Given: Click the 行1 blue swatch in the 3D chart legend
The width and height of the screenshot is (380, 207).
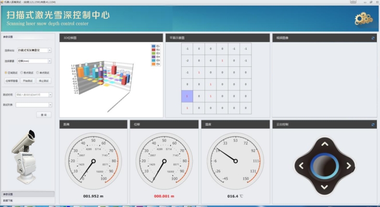Looking at the screenshot, I should tap(154, 46).
